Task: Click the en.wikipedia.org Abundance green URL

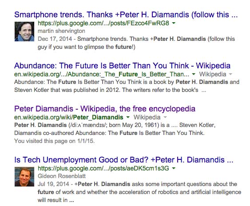Action: point(102,74)
